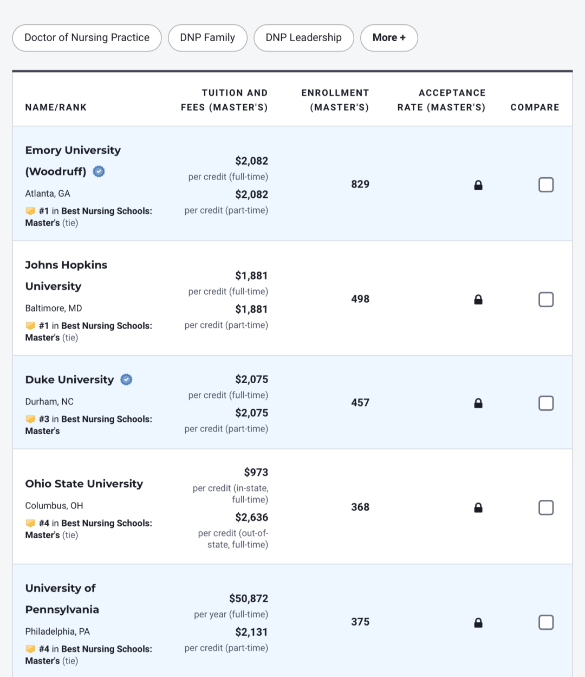Click Ohio State University's lock icon
This screenshot has height=677, width=585.
pyautogui.click(x=478, y=508)
